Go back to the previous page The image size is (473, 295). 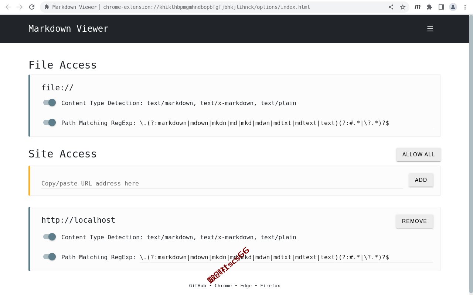coord(8,7)
